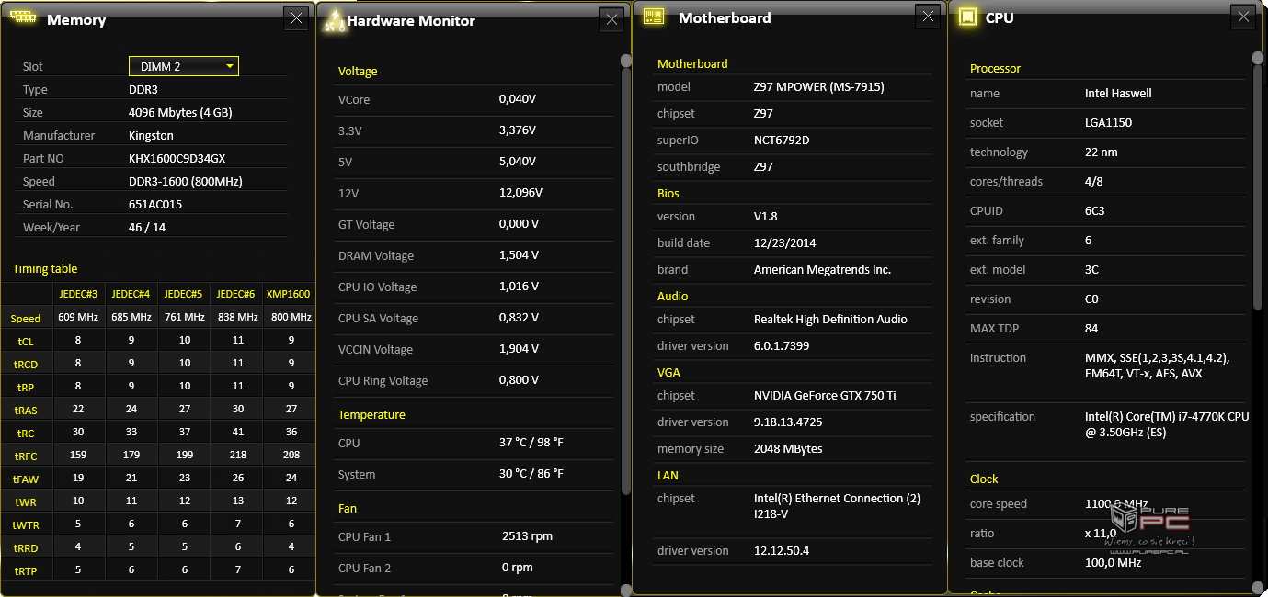Click the speed value "DDR3-1600 (800MHz)"

186,181
